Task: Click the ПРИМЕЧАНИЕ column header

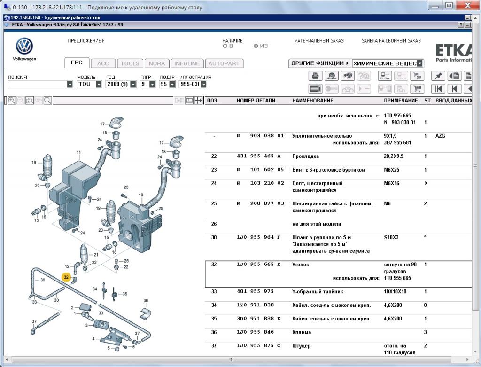Action: click(401, 101)
